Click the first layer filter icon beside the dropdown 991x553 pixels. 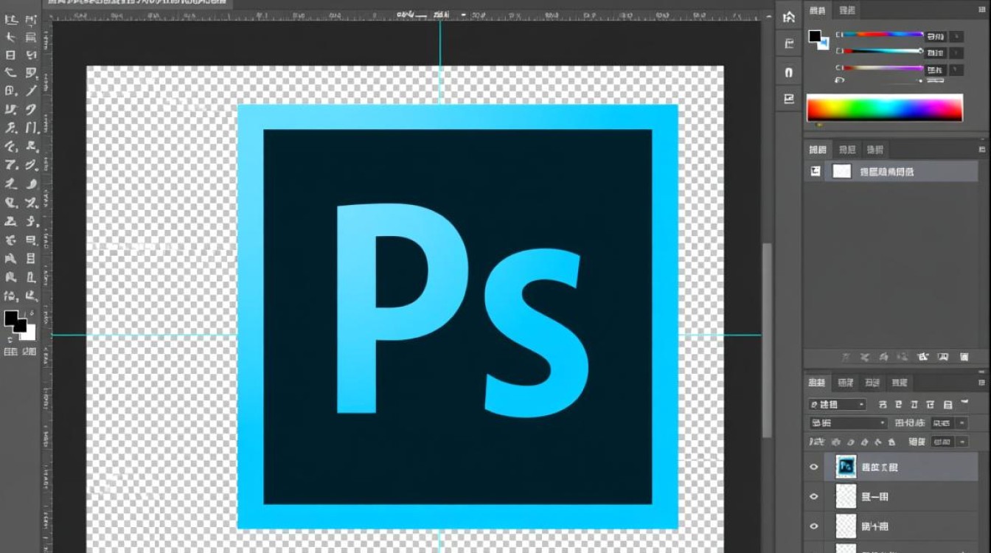[883, 405]
